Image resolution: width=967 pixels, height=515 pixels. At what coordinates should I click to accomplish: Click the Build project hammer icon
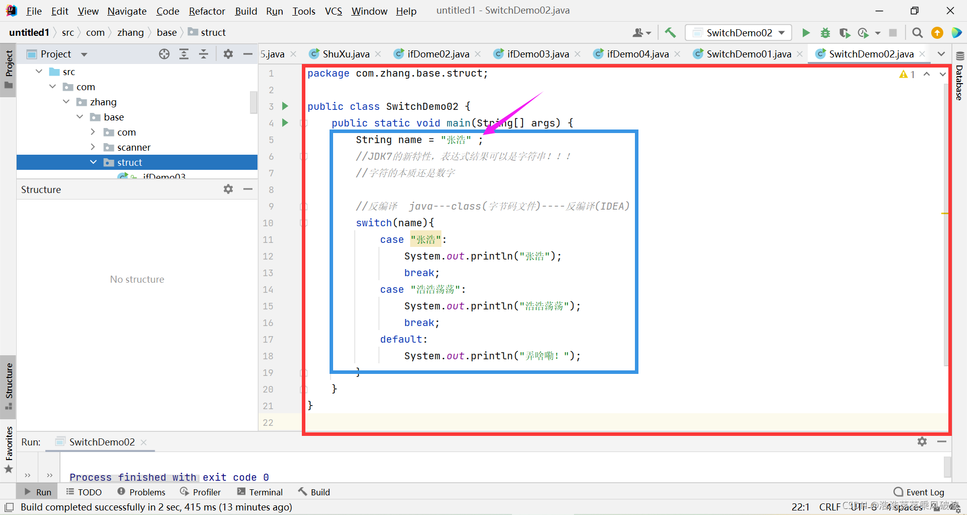click(x=670, y=33)
